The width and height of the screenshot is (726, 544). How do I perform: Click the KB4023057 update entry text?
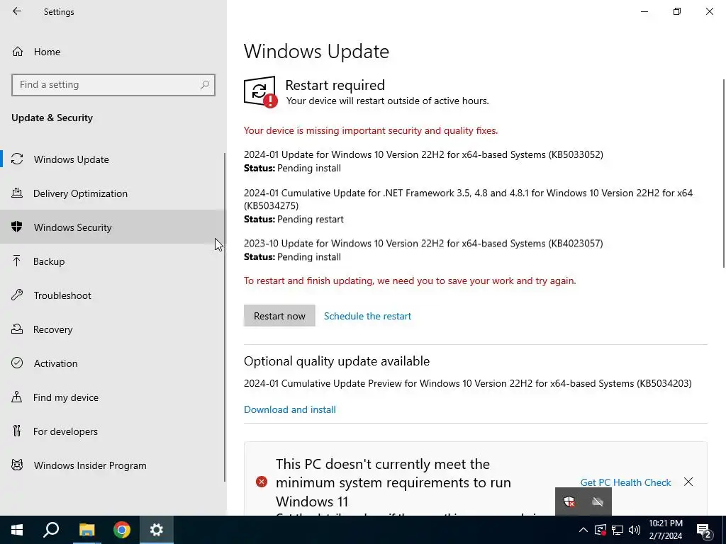click(423, 244)
